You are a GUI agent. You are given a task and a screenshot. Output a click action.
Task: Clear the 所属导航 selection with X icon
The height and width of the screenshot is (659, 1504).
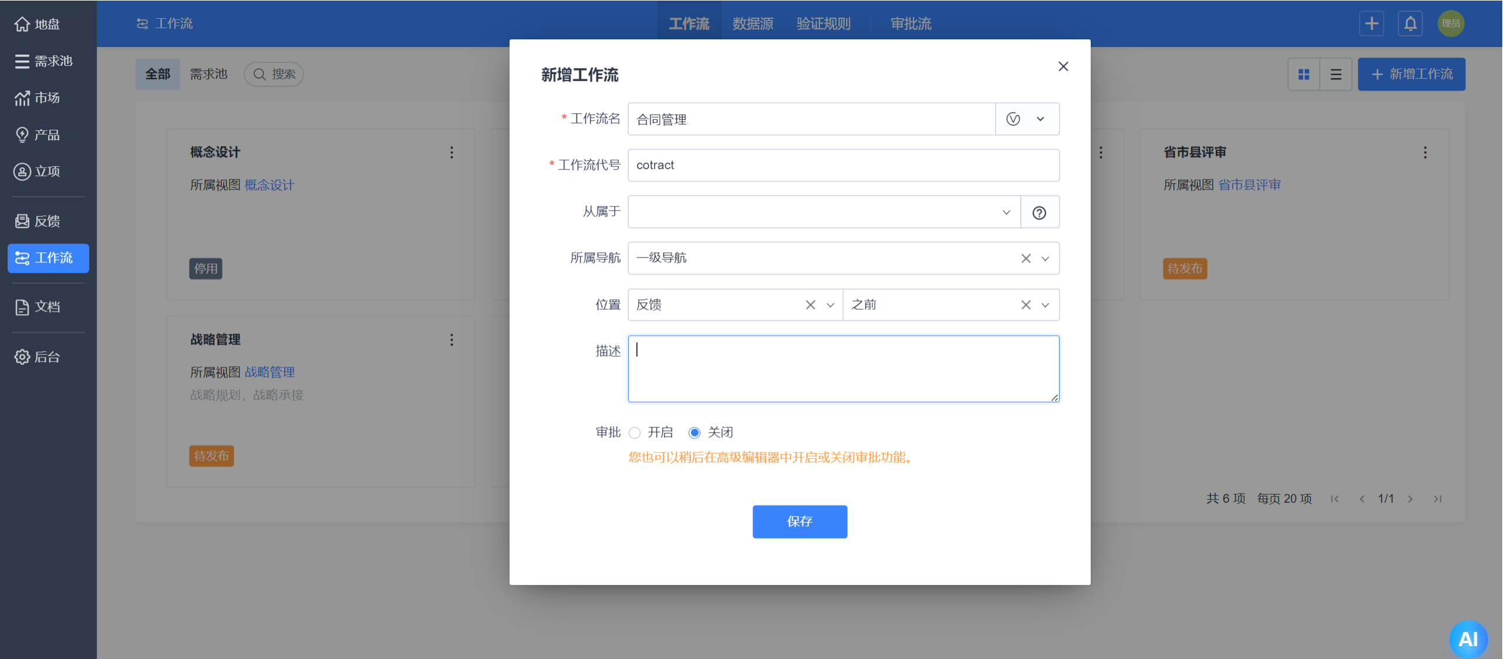(x=1026, y=258)
